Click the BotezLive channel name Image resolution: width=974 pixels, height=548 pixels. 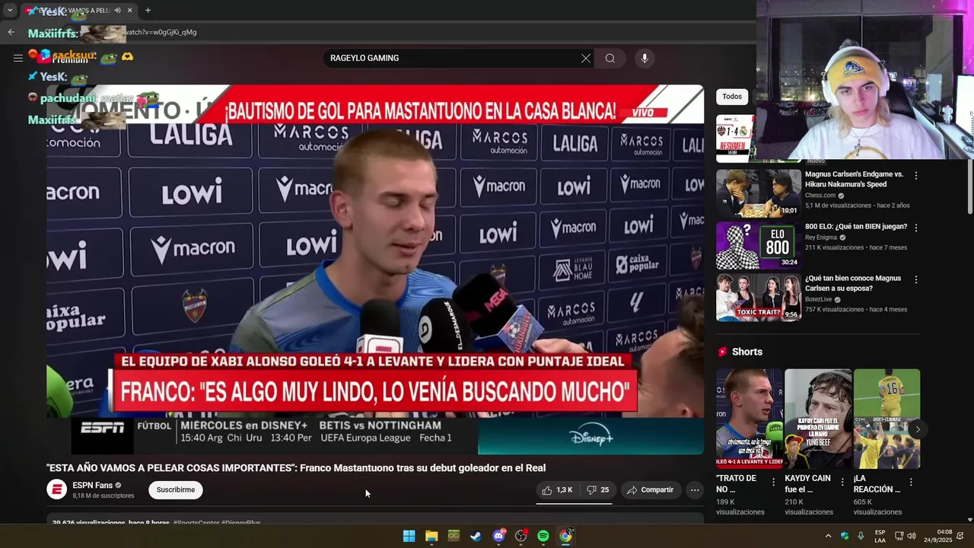(819, 300)
